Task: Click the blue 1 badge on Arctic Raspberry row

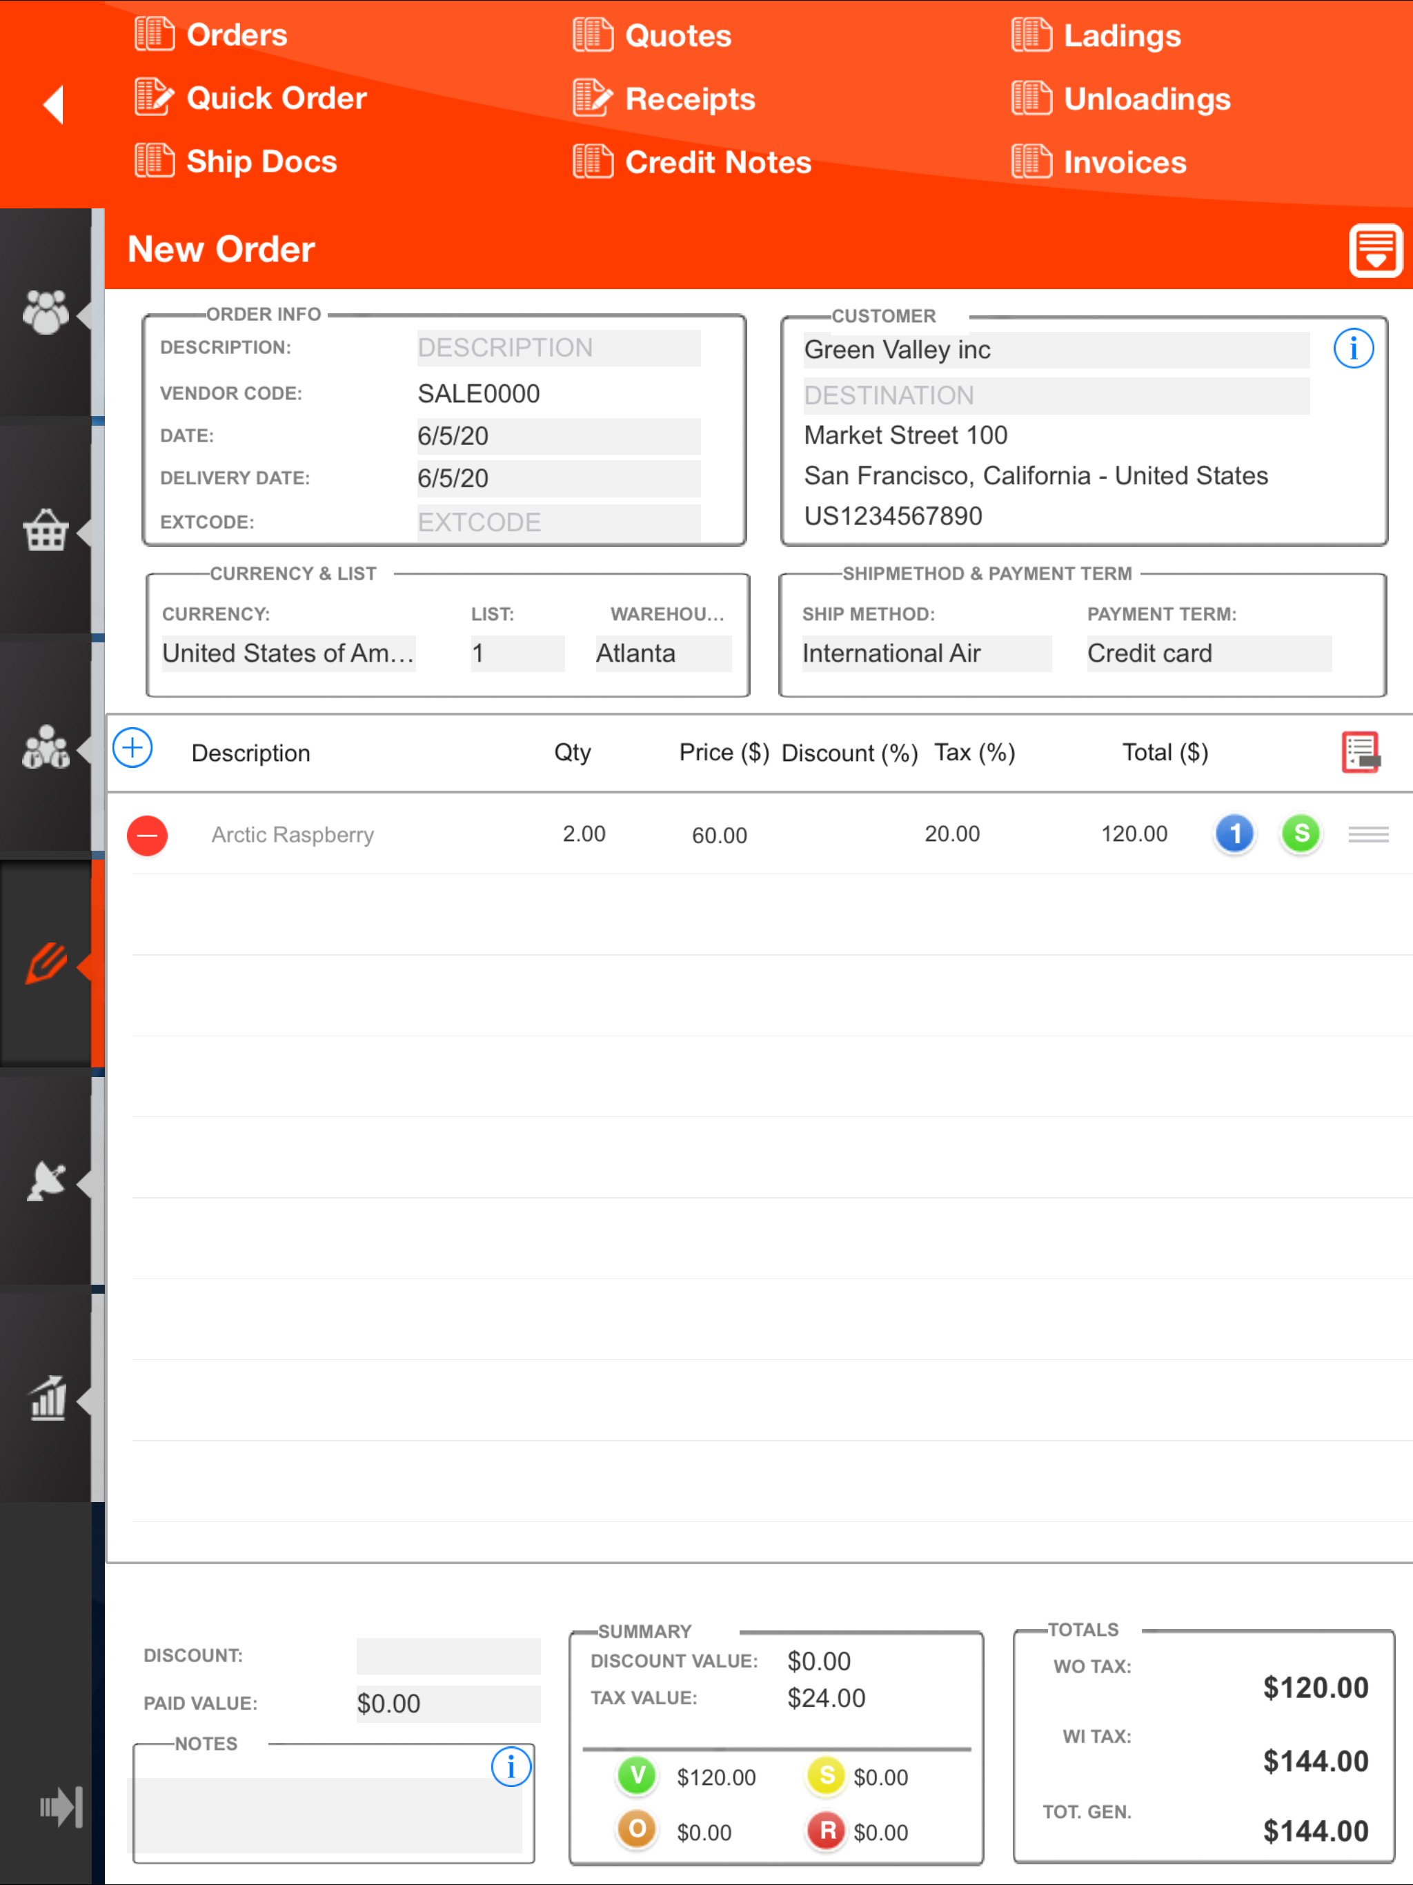Action: [1235, 834]
